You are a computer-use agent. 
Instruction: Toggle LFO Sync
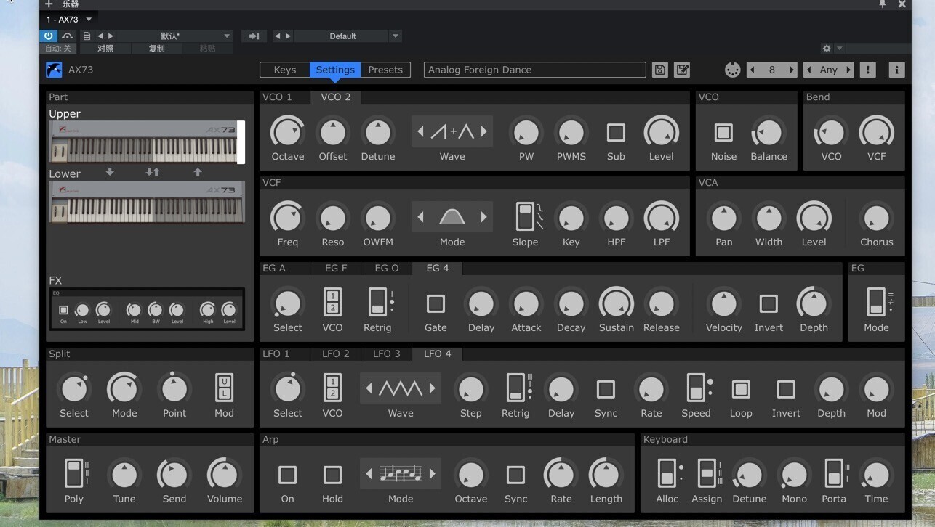pyautogui.click(x=606, y=389)
